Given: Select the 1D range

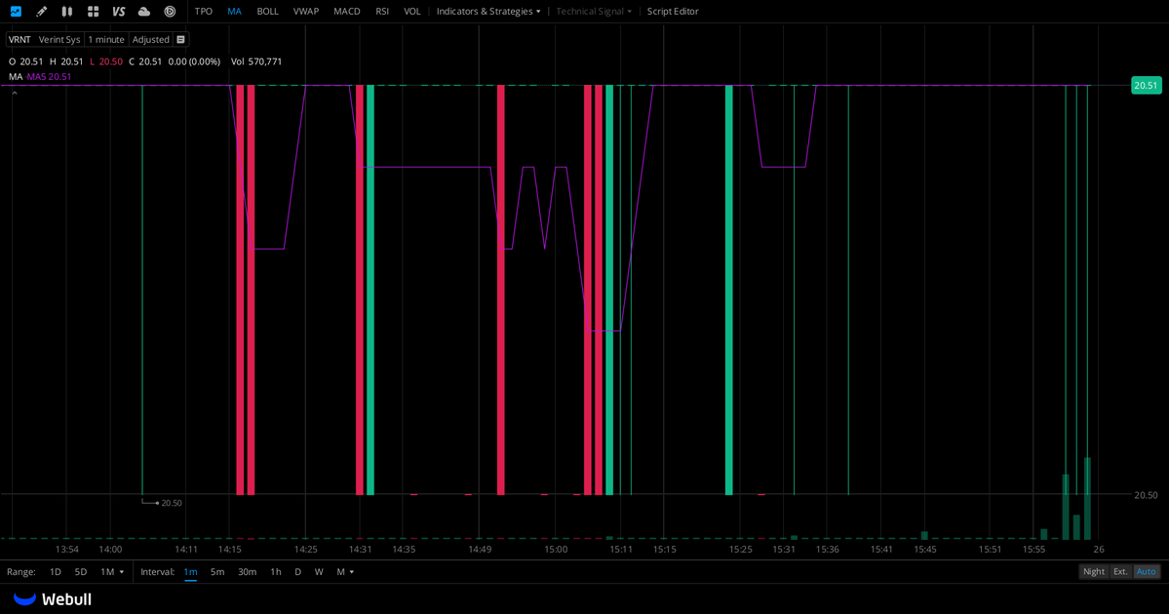Looking at the screenshot, I should tap(56, 571).
